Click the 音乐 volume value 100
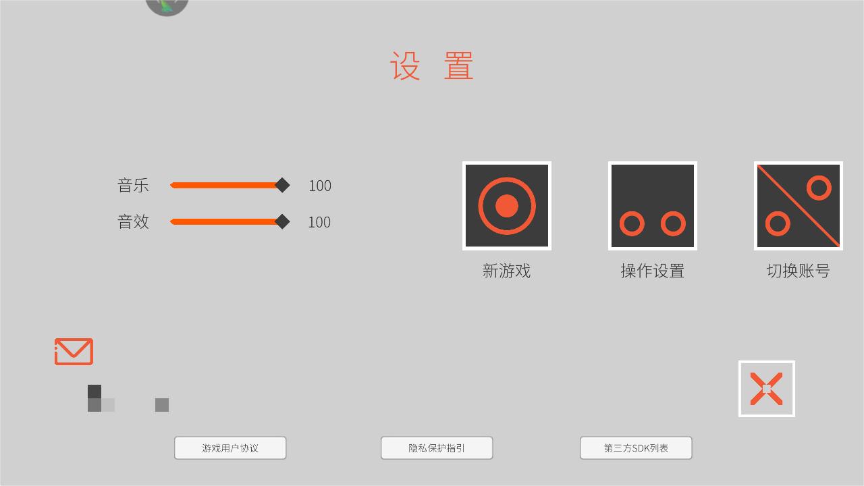 pyautogui.click(x=320, y=186)
